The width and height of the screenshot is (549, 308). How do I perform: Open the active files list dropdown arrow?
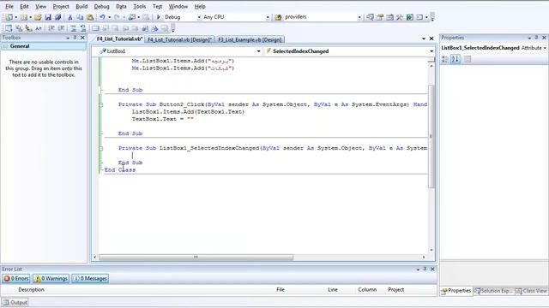424,38
